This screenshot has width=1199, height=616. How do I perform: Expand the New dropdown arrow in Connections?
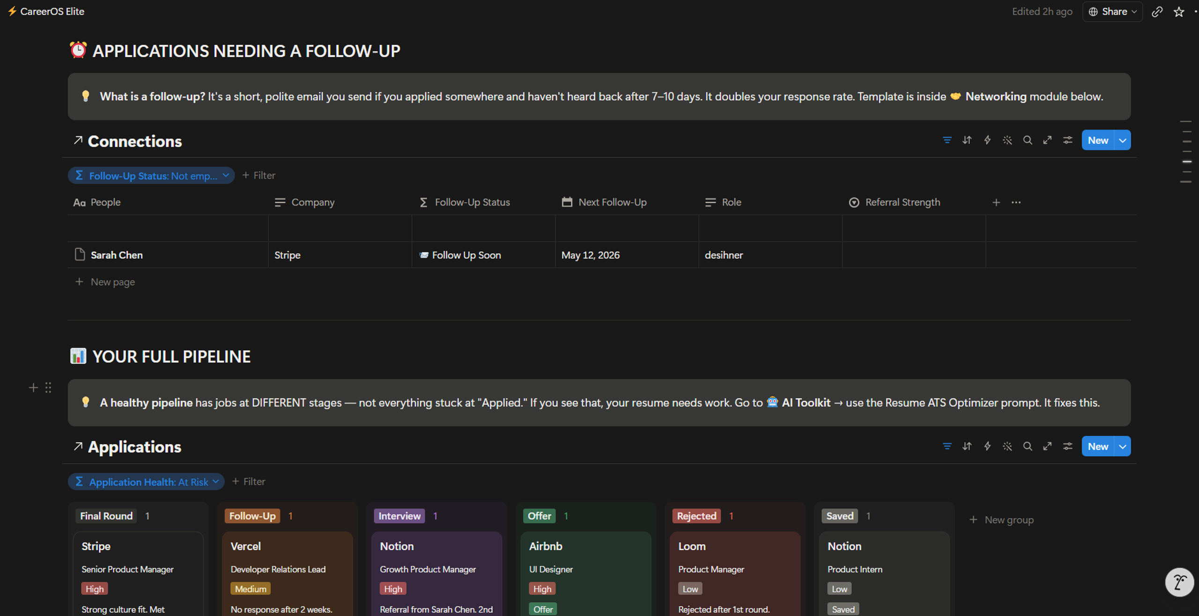tap(1122, 140)
